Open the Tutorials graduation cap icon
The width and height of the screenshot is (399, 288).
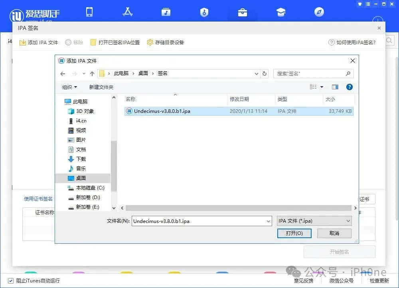281,12
